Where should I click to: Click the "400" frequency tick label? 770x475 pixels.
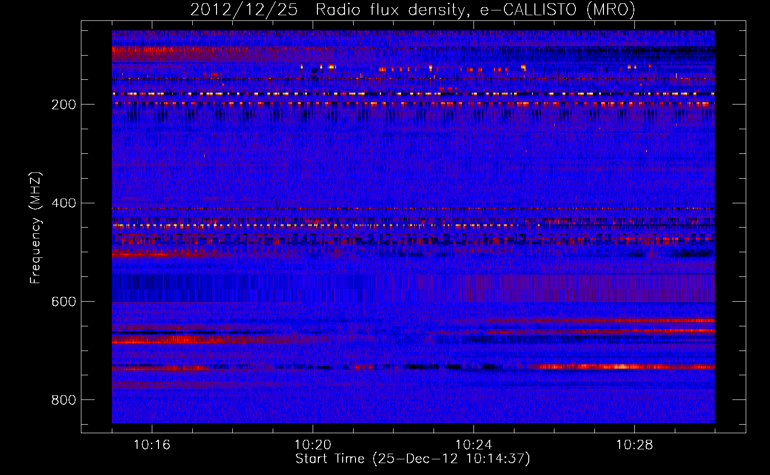click(64, 203)
